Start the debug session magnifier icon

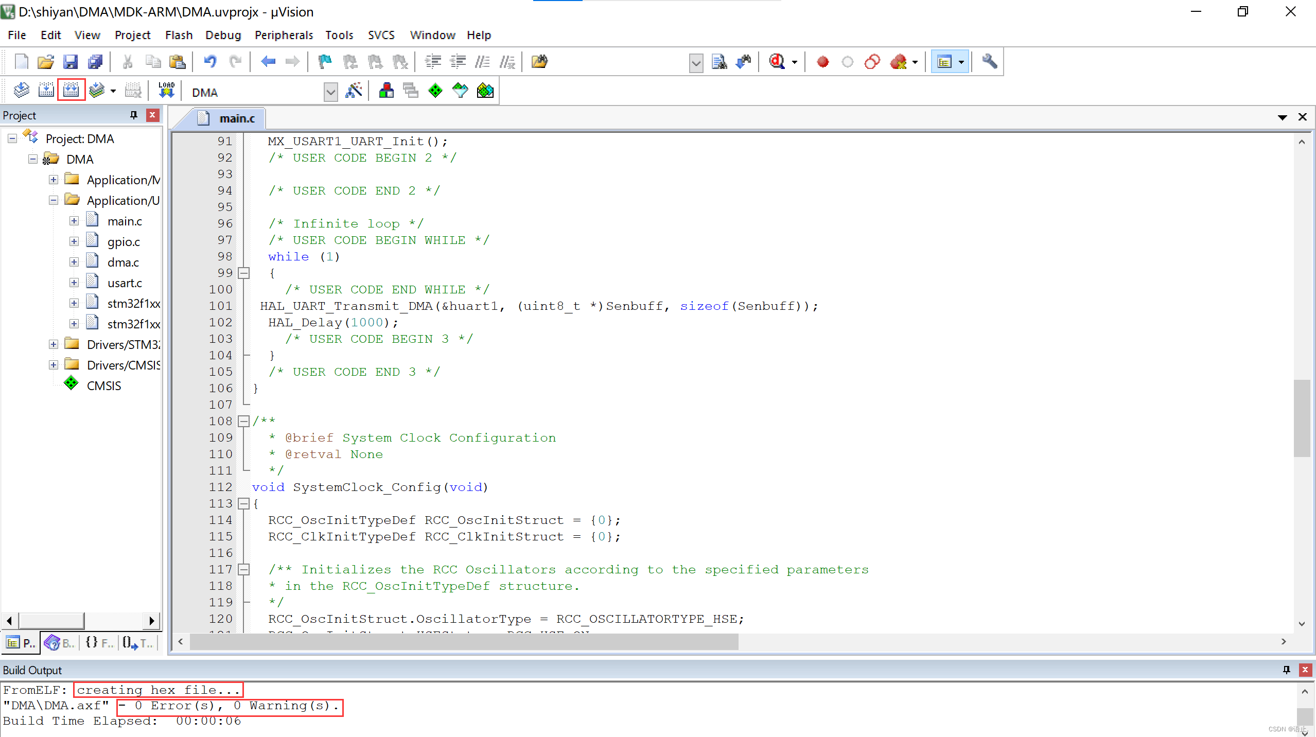(777, 62)
